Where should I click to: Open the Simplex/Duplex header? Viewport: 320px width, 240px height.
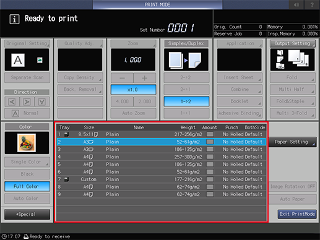[186, 43]
